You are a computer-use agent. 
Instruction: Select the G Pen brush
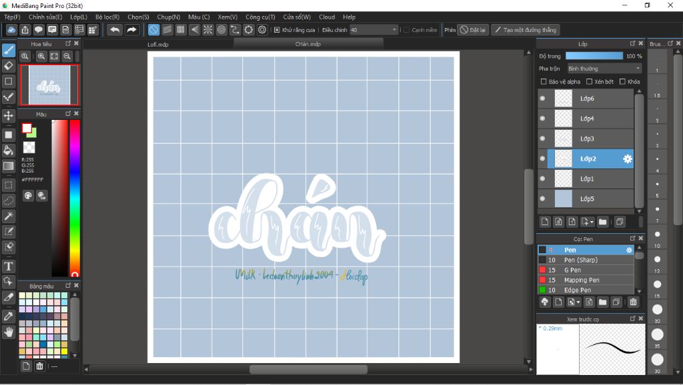(586, 270)
